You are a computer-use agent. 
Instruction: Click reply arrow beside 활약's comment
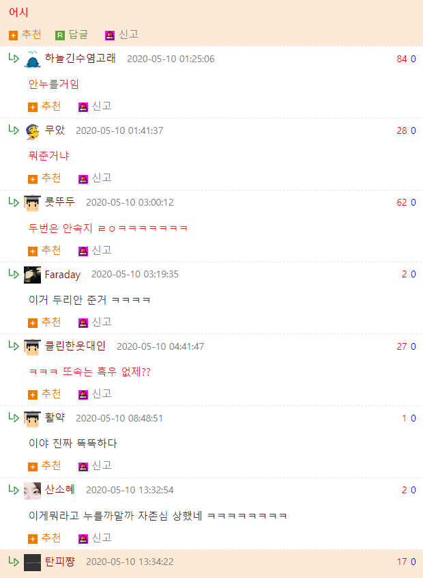click(14, 417)
